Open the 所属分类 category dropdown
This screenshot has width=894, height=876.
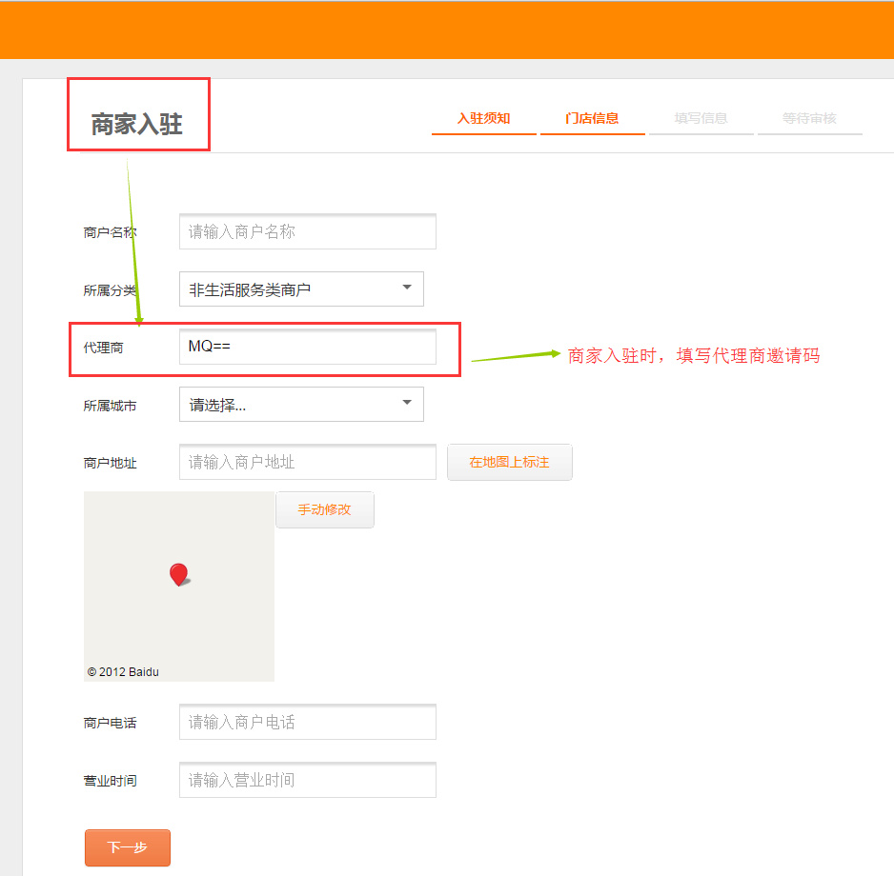pyautogui.click(x=301, y=289)
